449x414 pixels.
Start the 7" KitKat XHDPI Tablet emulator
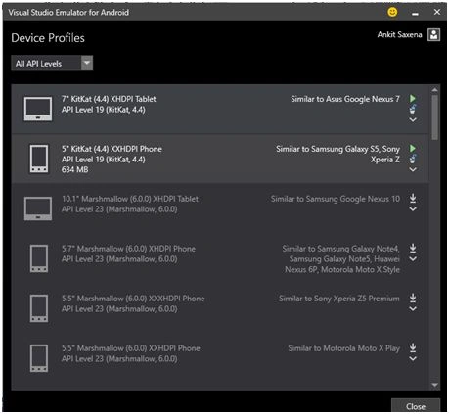413,98
